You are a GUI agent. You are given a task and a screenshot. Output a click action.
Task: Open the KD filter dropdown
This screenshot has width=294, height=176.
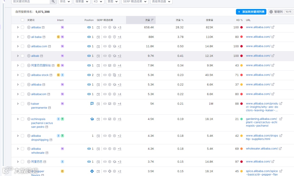coord(98,2)
